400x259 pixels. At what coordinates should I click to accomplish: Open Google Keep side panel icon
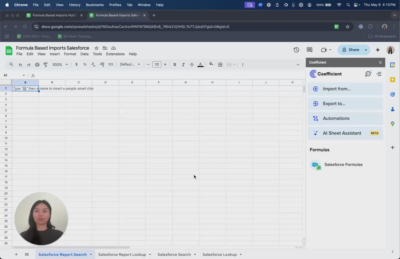392,79
